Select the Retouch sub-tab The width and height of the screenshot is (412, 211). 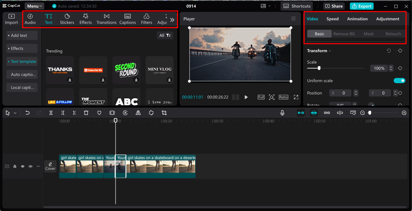[x=393, y=34]
